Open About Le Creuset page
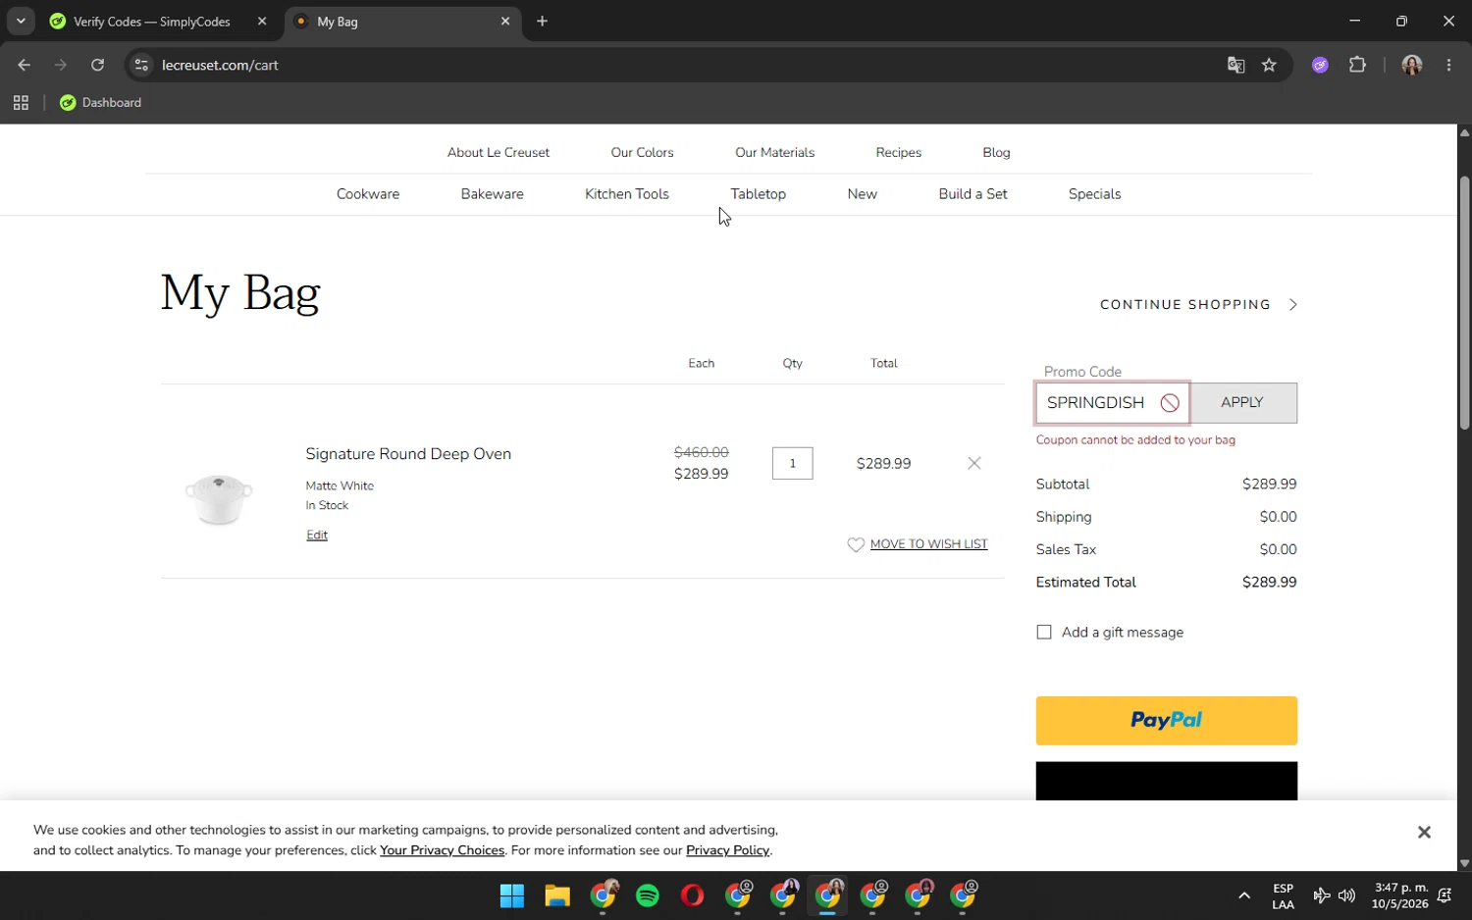 499,152
